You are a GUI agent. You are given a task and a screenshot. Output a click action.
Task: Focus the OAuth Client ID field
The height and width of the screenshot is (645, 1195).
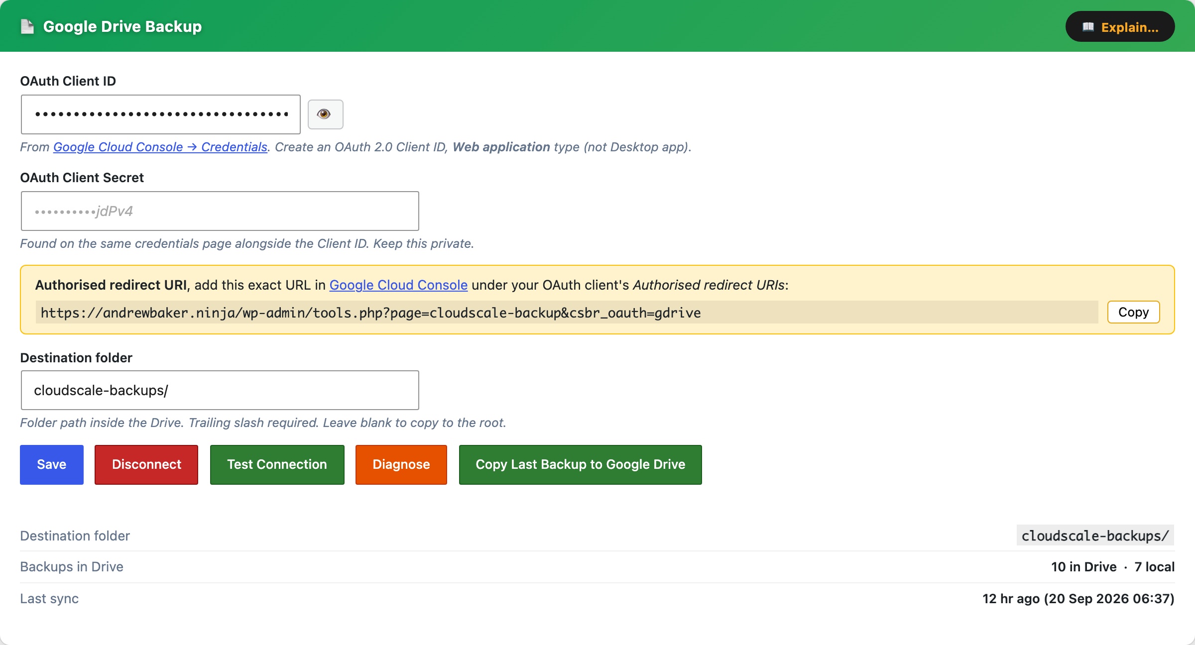click(x=161, y=114)
